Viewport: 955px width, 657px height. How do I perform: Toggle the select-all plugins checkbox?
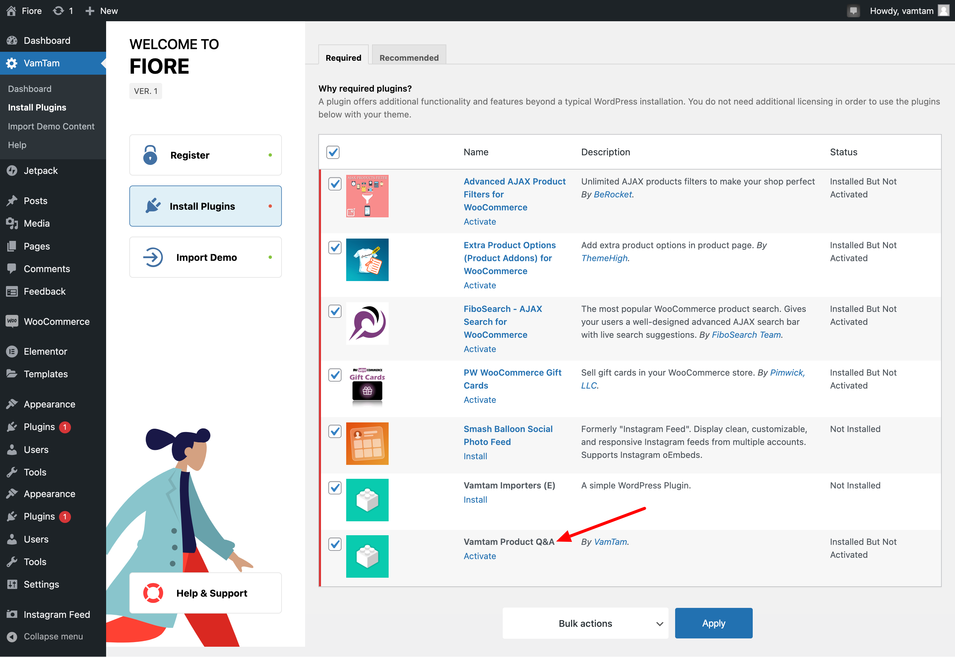333,152
